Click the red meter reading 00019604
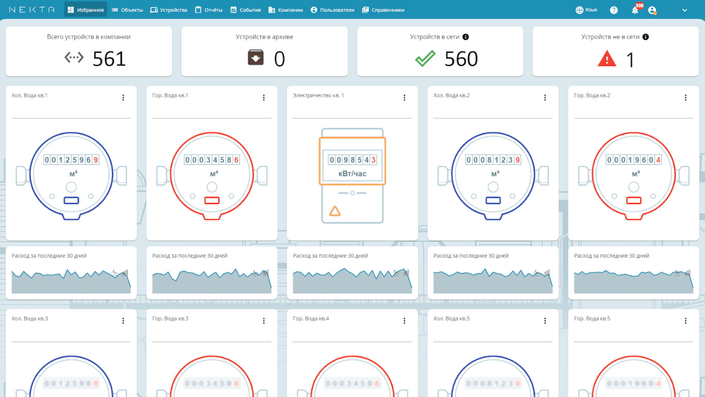 pyautogui.click(x=634, y=160)
